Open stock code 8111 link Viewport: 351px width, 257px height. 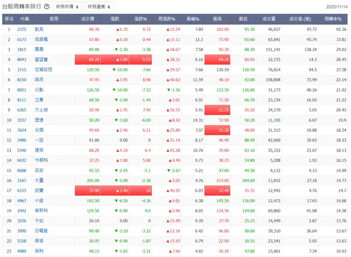click(22, 100)
